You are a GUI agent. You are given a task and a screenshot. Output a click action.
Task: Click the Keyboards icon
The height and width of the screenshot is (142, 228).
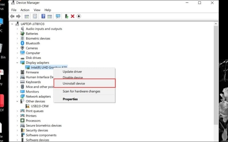click(x=23, y=82)
